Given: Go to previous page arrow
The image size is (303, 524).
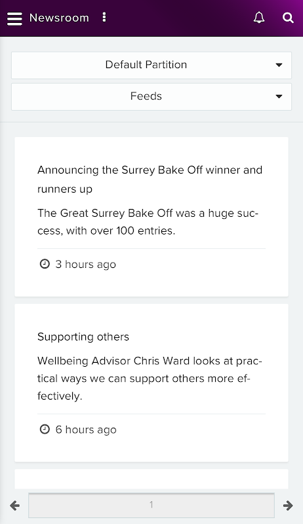Looking at the screenshot, I should point(14,506).
